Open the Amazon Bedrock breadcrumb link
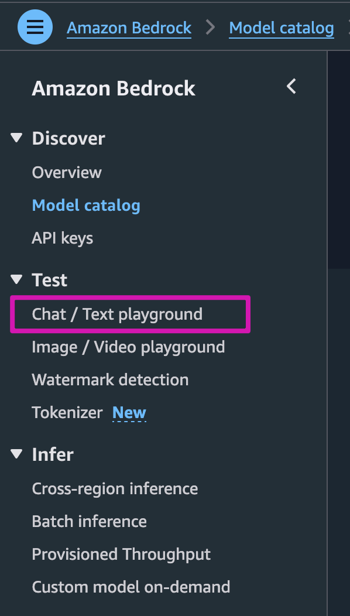350x616 pixels. 129,28
